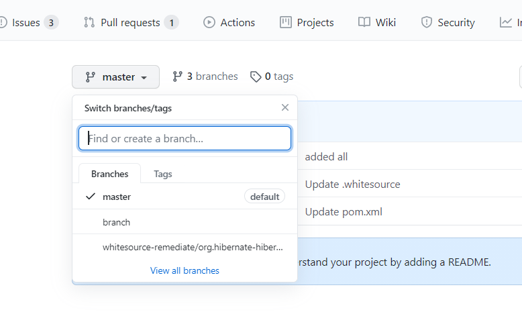This screenshot has height=312, width=522.
Task: Open the 3 branches link
Action: pyautogui.click(x=205, y=76)
